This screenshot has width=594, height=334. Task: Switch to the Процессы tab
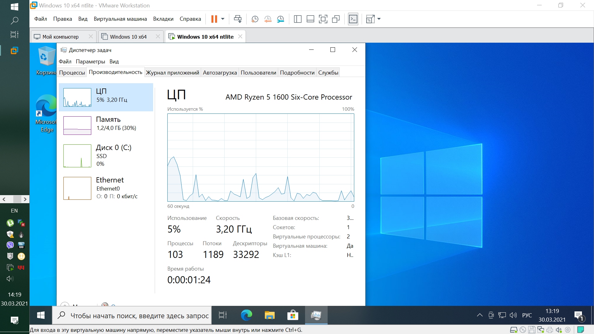(x=72, y=73)
